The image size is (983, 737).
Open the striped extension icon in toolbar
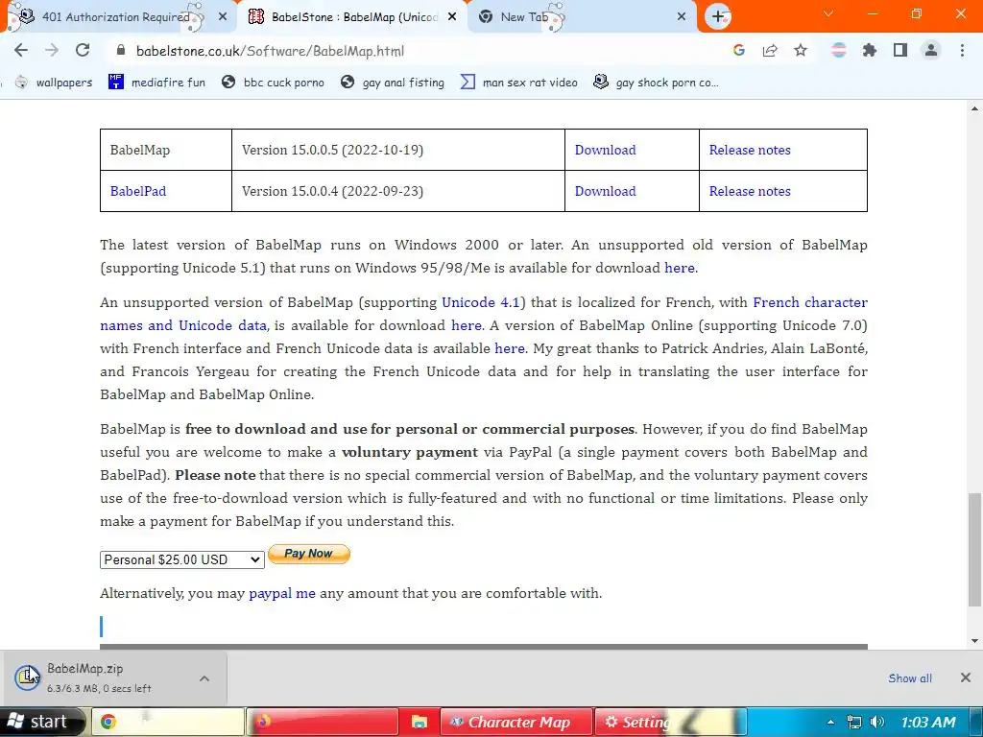click(839, 51)
